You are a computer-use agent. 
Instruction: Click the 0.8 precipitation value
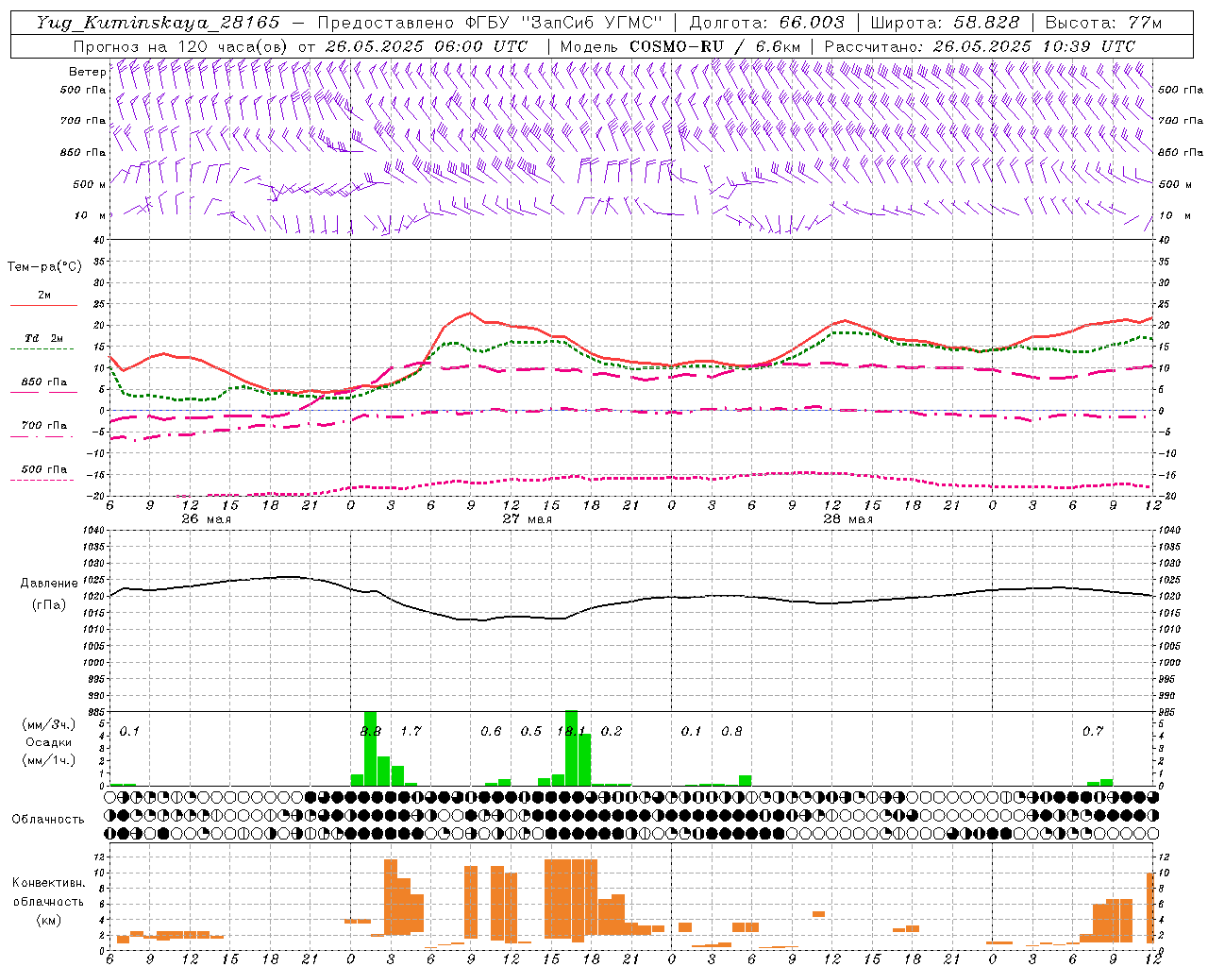731,731
